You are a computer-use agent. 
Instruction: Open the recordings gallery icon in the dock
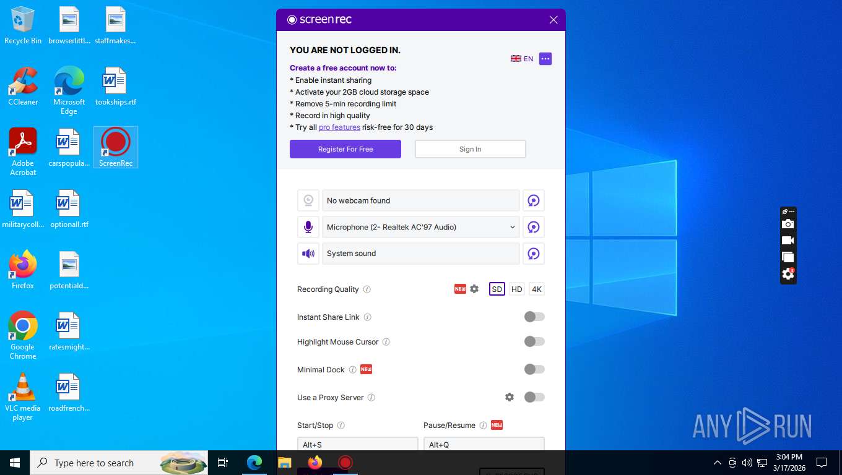[788, 257]
